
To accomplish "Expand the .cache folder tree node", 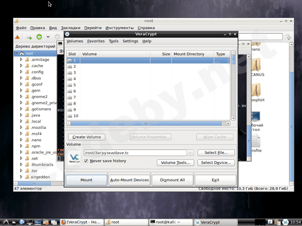I will (21, 66).
